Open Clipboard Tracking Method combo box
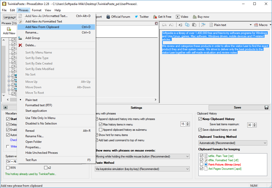This screenshot has height=188, width=272. click(233, 143)
